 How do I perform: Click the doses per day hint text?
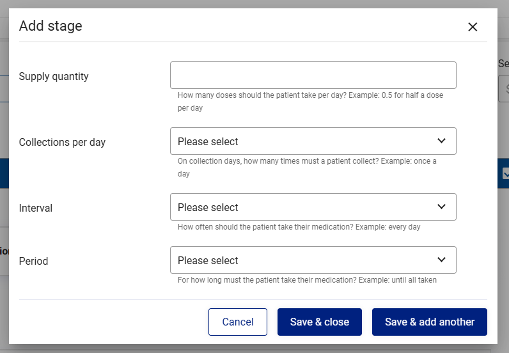coord(310,101)
